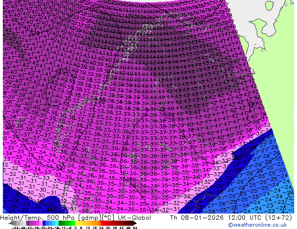Select the bright green swatch in the temperature legend

tap(73, 223)
